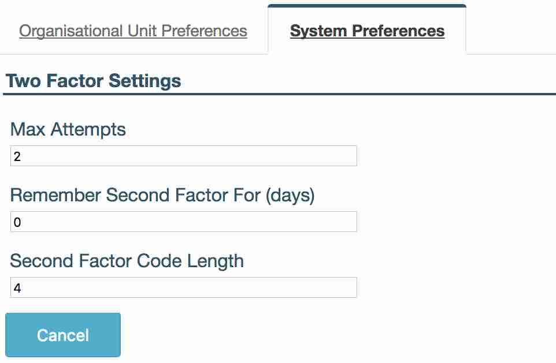Click the Max Attempts label
The height and width of the screenshot is (363, 556).
click(68, 129)
